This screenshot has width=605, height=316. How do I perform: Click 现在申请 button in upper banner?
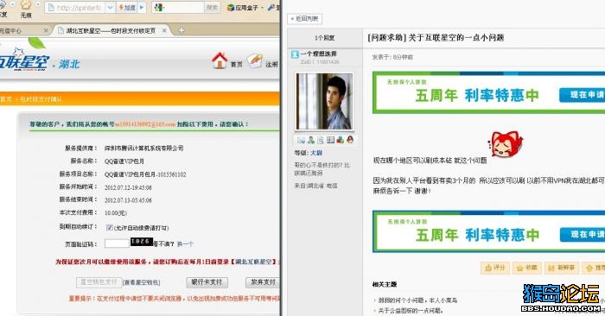583,95
